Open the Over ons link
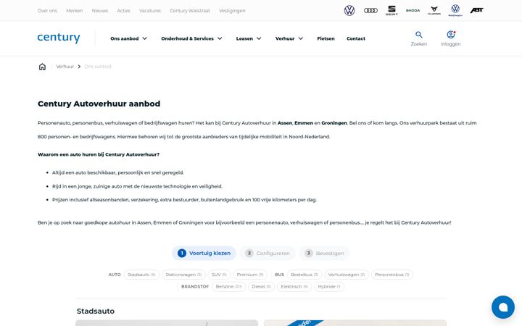This screenshot has width=522, height=326. pos(47,11)
